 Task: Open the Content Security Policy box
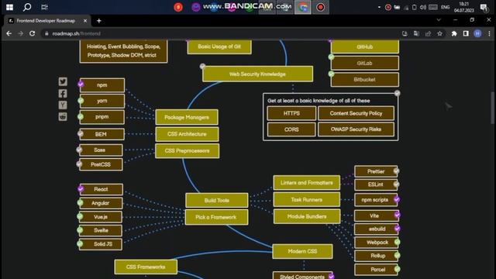pyautogui.click(x=356, y=113)
